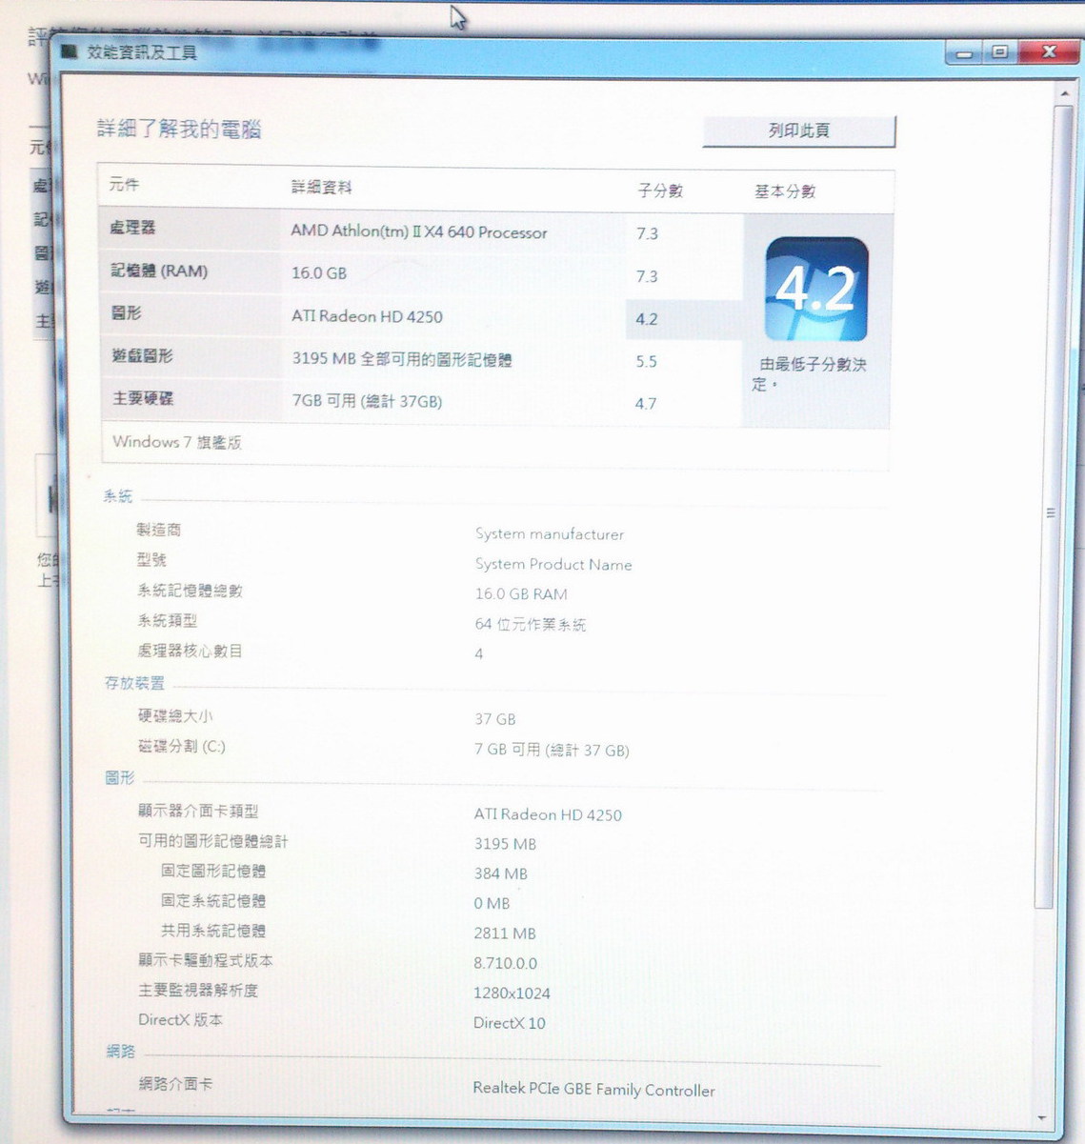Viewport: 1085px width, 1144px height.
Task: Click the 列印此頁 print button
Action: (799, 131)
